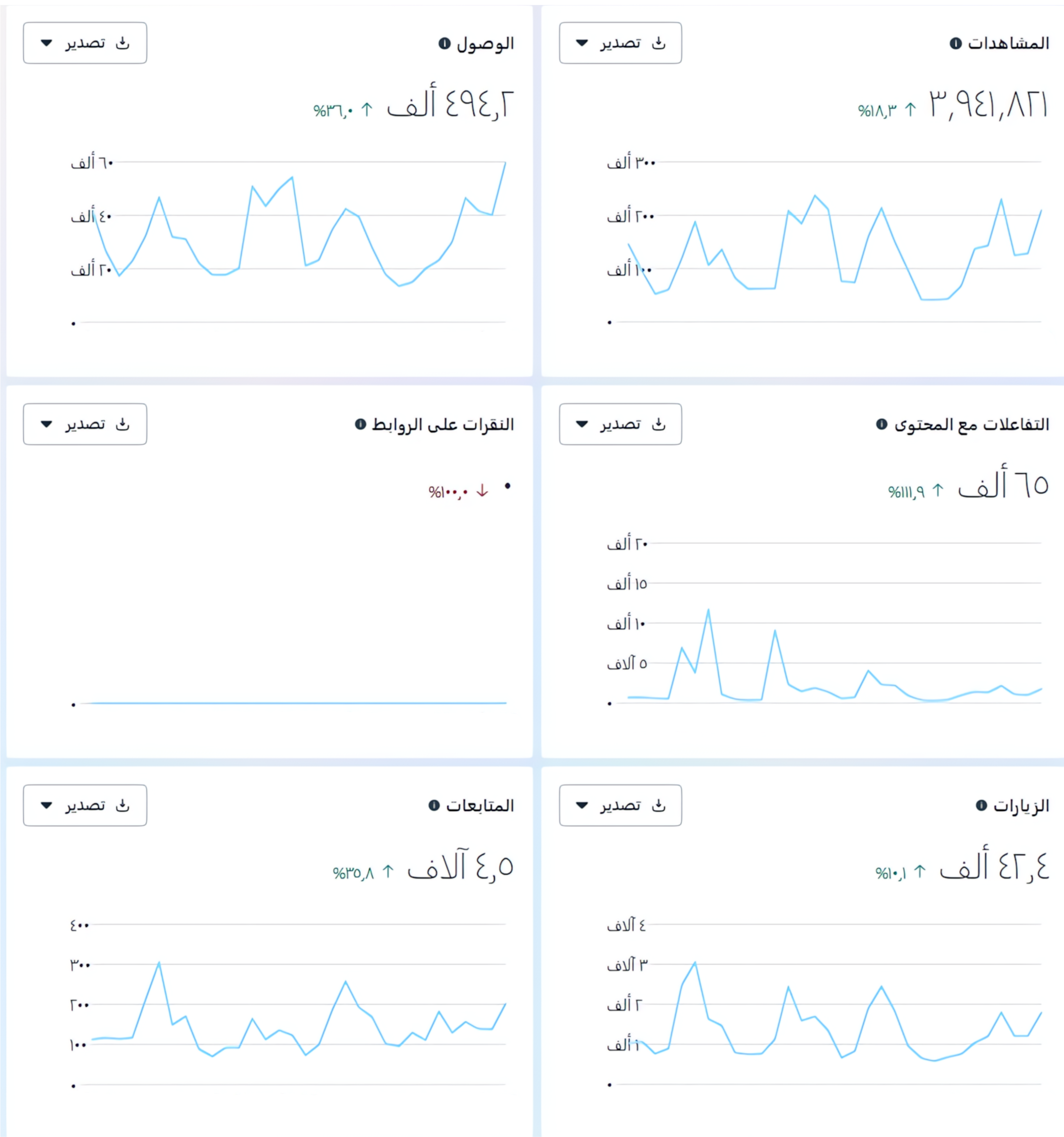
Task: Open export dropdown arrow for التفاعلات مع المحتوى
Action: pos(582,424)
